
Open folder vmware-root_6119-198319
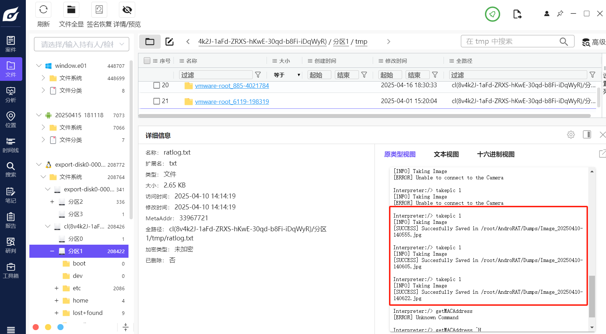click(232, 102)
